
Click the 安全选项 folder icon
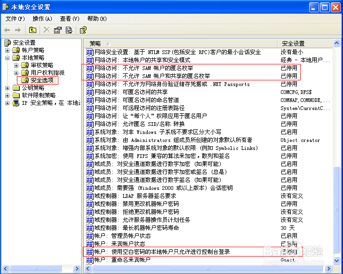pyautogui.click(x=25, y=80)
